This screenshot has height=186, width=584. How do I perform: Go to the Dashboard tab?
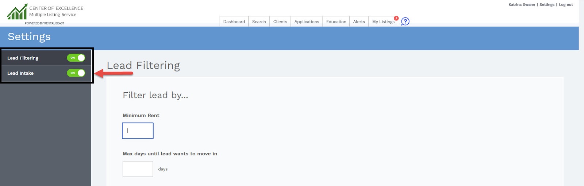pos(234,22)
